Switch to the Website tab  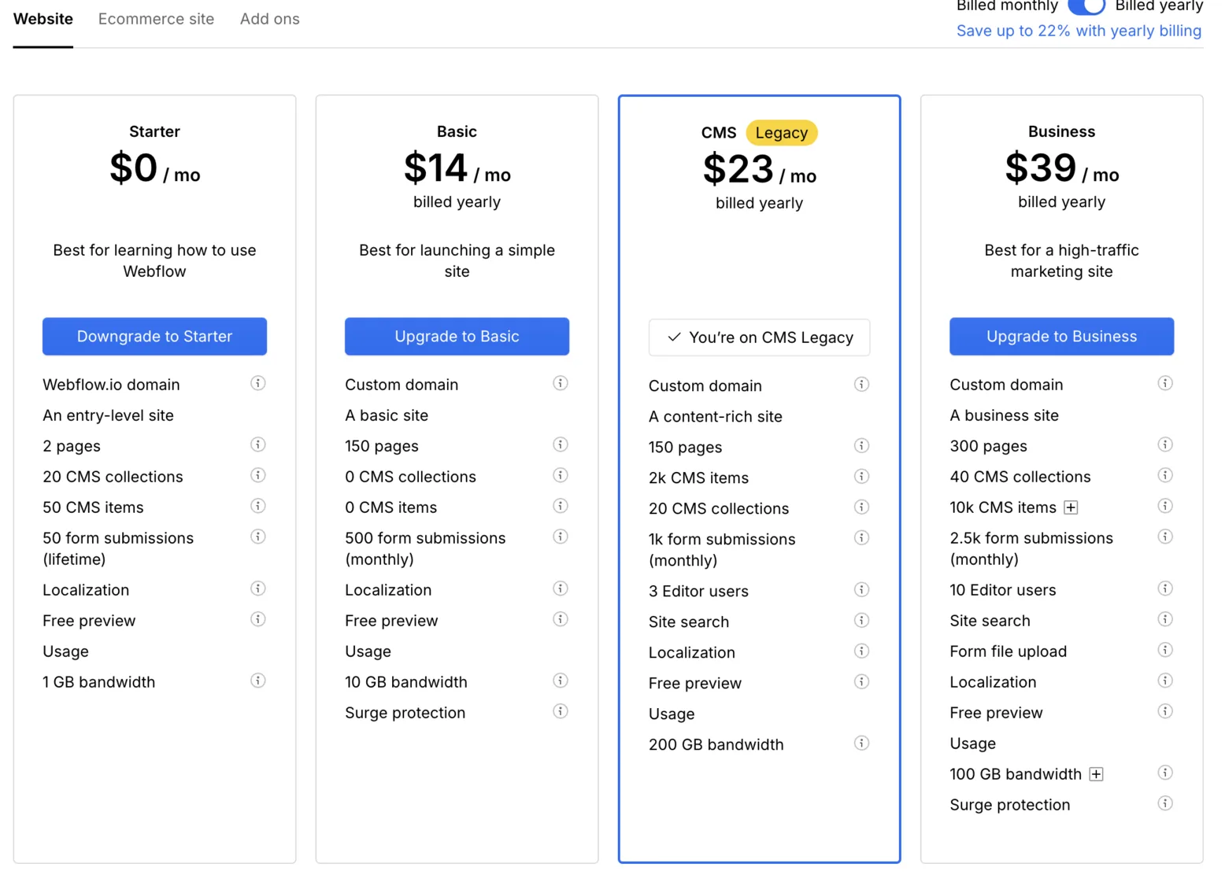pos(43,19)
